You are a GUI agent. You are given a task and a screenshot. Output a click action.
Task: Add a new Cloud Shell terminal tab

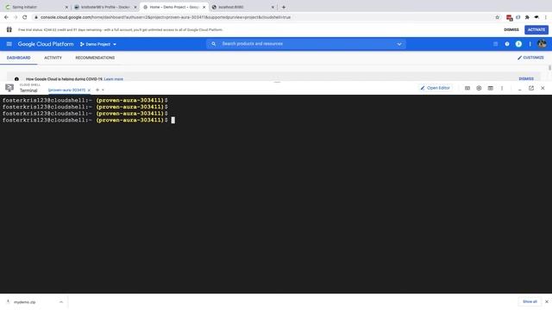97,90
